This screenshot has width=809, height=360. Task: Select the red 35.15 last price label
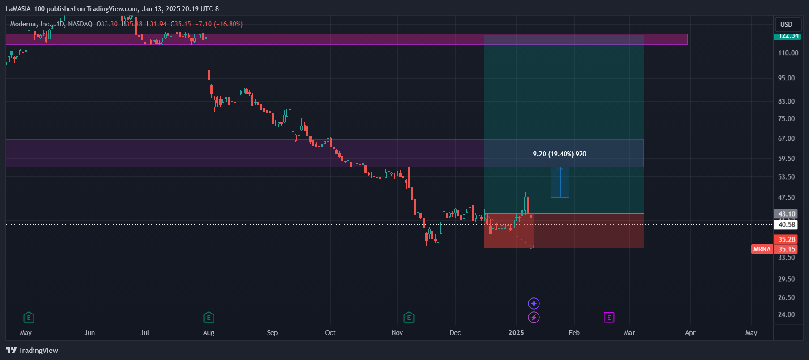coord(787,249)
